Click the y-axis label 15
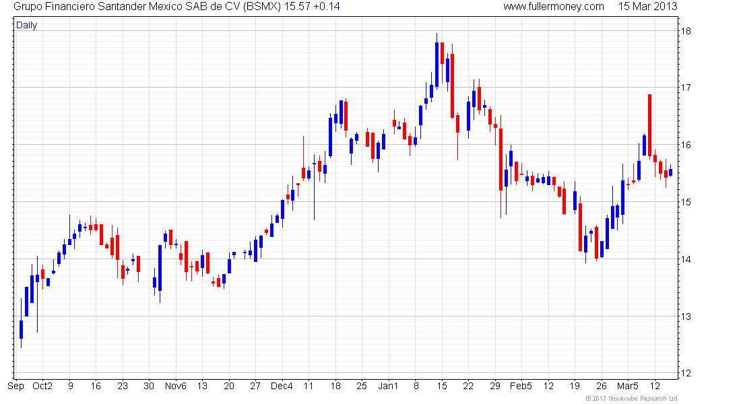The image size is (741, 404). (x=686, y=202)
